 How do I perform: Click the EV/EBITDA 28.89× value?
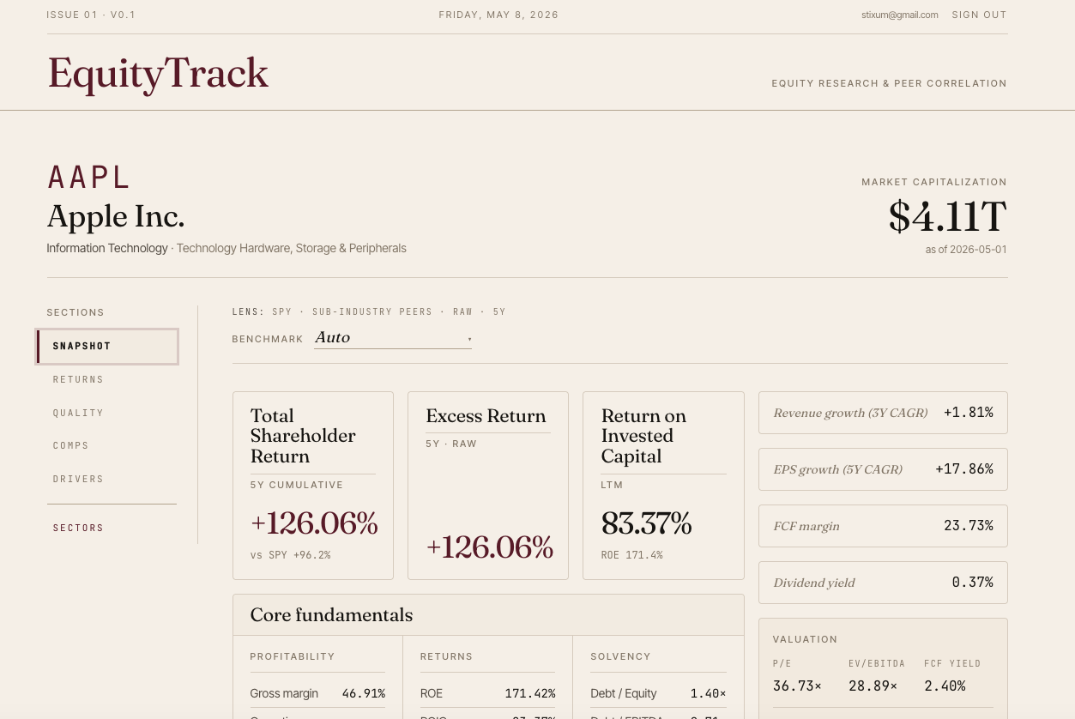pyautogui.click(x=873, y=686)
